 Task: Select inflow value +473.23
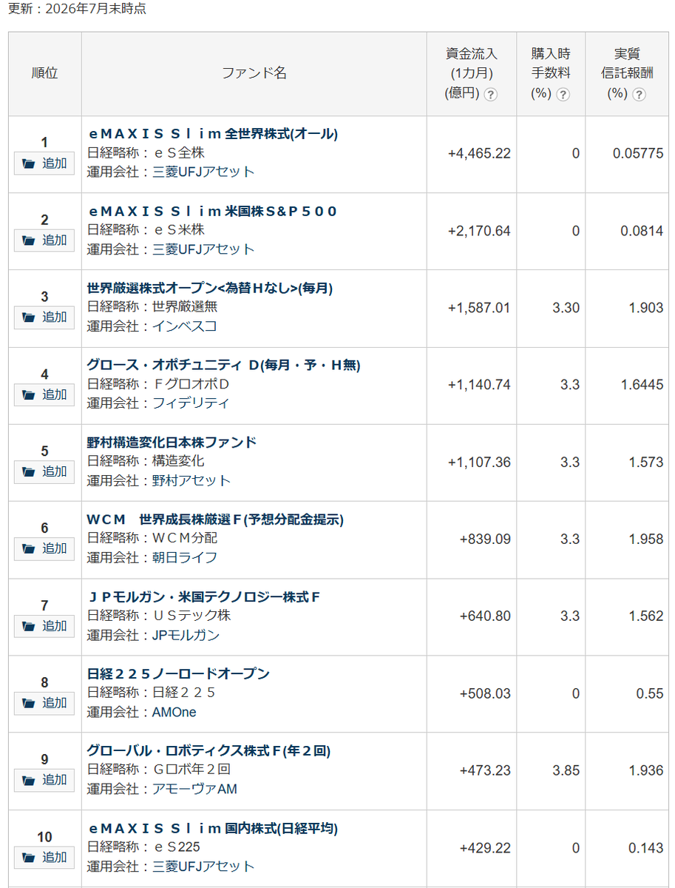pyautogui.click(x=485, y=770)
